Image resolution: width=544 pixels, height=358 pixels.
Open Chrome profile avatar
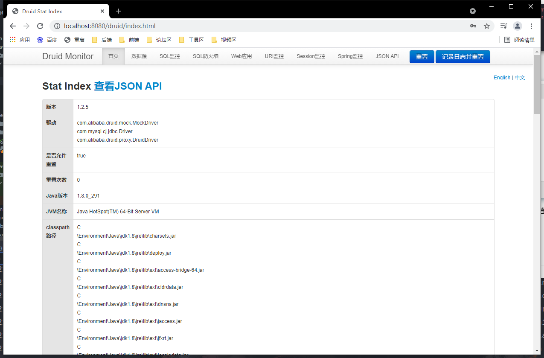518,26
